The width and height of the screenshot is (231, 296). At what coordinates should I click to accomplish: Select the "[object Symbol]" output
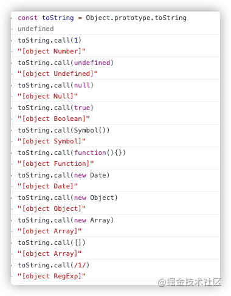(52, 141)
